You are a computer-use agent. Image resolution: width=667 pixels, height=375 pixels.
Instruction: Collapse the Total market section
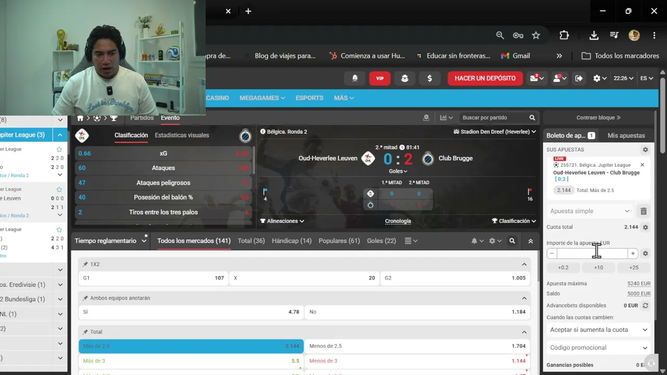click(x=524, y=332)
